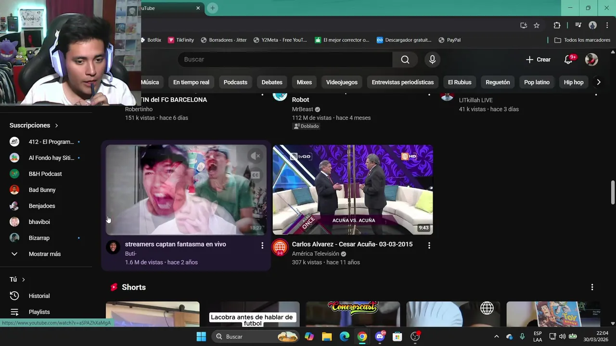Open a new Chrome tab
The height and width of the screenshot is (346, 616).
tap(212, 8)
